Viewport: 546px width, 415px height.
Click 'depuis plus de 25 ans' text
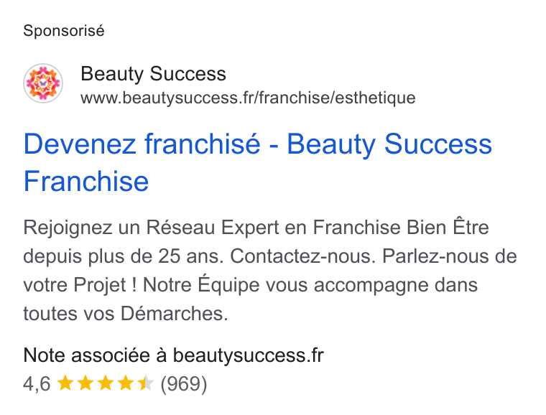(x=124, y=256)
